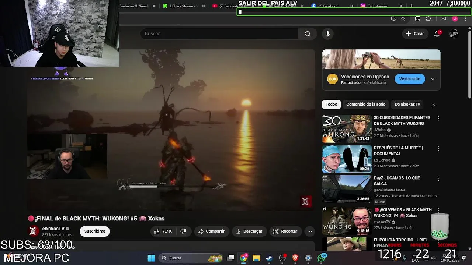
Task: Dislike the Black Myth Wukong video
Action: 183,231
